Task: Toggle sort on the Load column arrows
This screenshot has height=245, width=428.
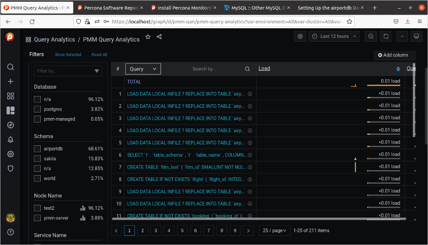Action: pos(398,69)
